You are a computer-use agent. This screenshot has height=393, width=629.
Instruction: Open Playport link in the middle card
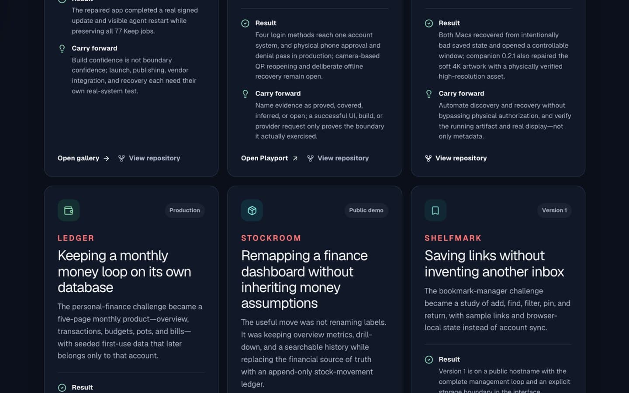point(270,158)
